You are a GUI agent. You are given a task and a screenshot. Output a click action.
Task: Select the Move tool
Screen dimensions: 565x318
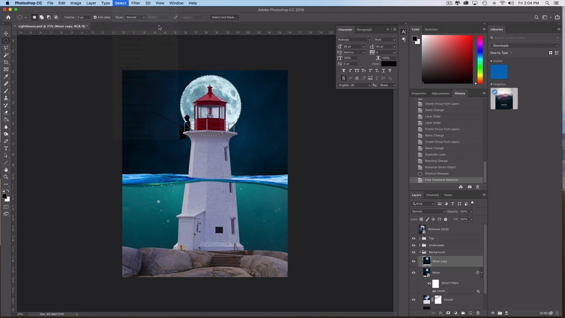tap(6, 34)
